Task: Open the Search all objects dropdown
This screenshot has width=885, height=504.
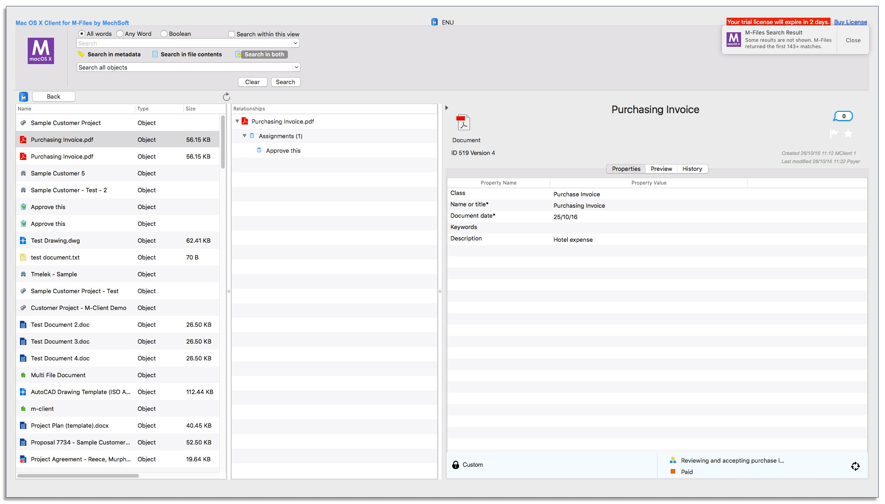Action: pos(296,67)
